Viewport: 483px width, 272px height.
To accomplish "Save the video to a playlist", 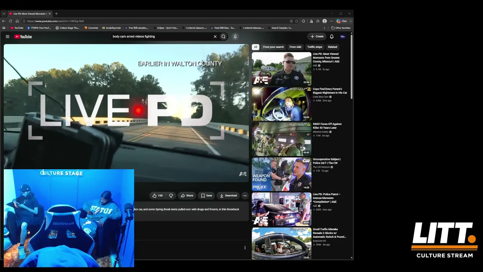I will click(206, 196).
